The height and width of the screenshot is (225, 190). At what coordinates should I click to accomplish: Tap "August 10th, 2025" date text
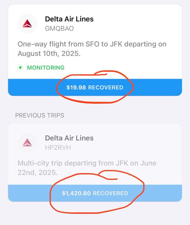tap(49, 54)
